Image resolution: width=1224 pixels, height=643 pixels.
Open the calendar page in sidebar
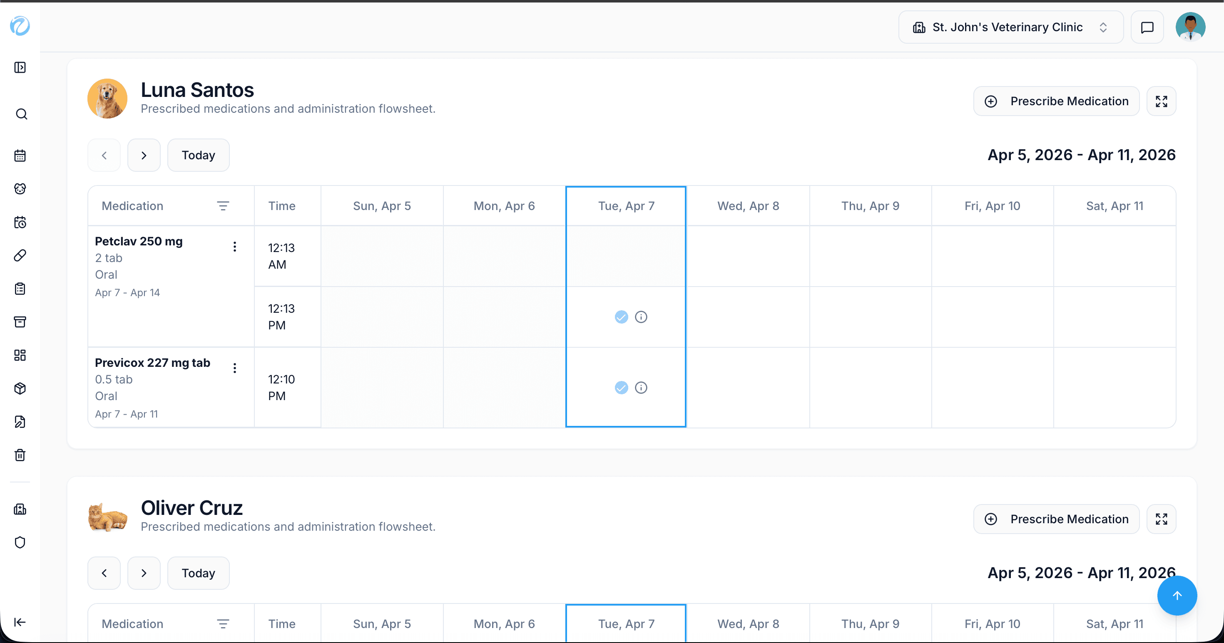click(x=20, y=155)
